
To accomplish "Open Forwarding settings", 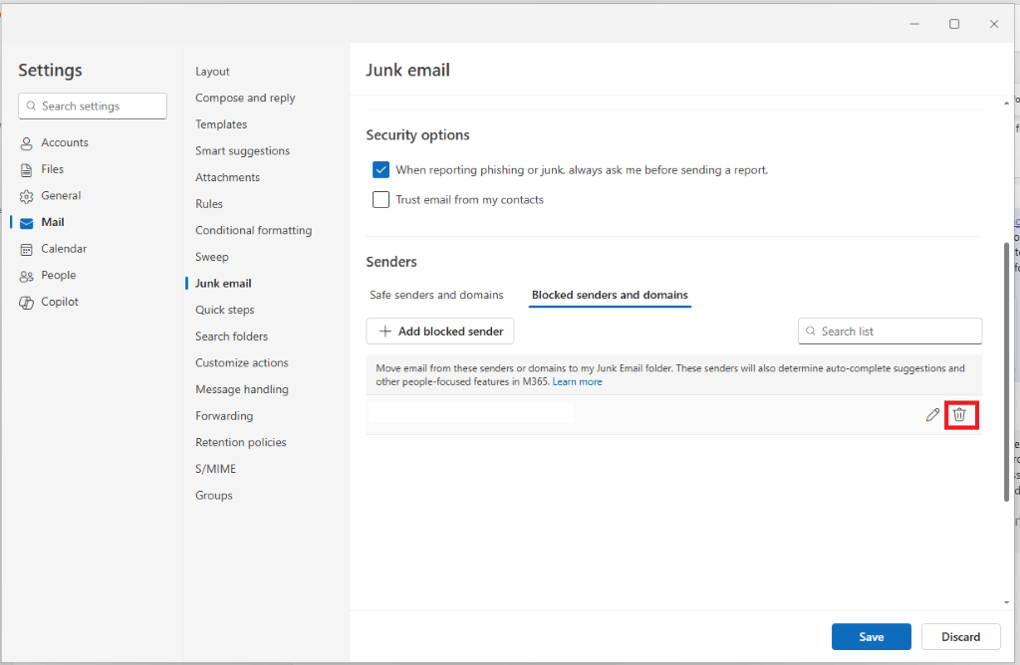I will tap(224, 416).
